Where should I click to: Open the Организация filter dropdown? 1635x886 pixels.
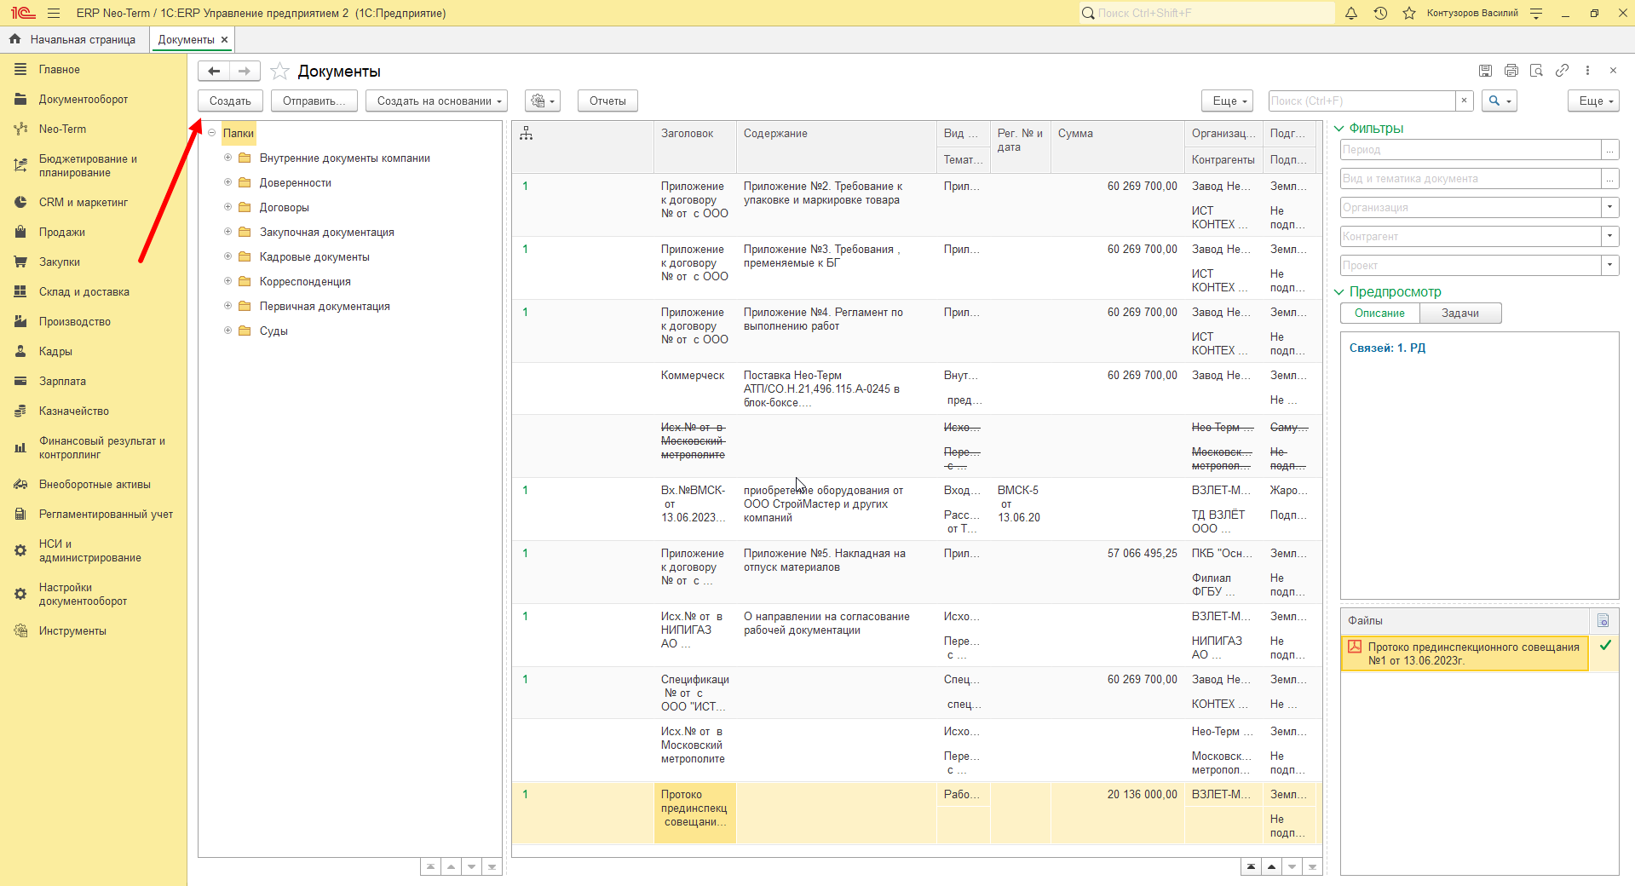pos(1609,207)
